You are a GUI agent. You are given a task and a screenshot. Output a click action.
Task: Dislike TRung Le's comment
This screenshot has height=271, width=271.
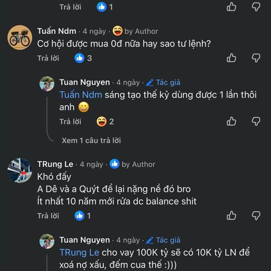pyautogui.click(x=256, y=215)
